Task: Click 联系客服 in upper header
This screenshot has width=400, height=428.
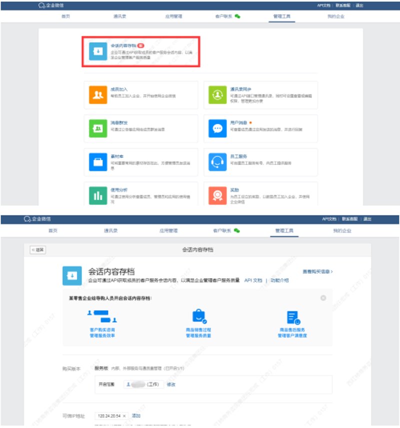Action: point(343,5)
